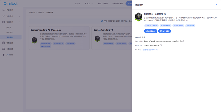Click 自适应多模态 tag on 4KUpscaler card
The width and height of the screenshot is (221, 112).
(46, 44)
